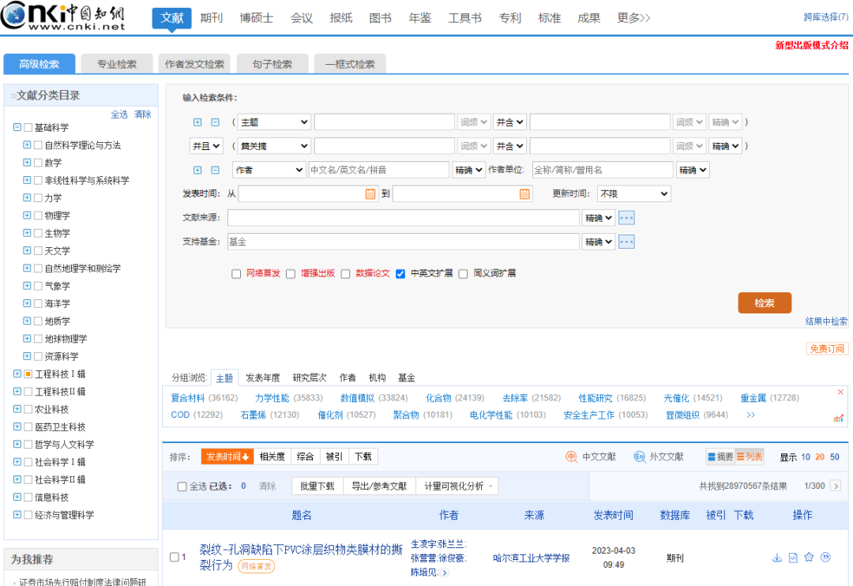Open HTML reading icon for first result
Screen dimensions: 853x586
tap(793, 558)
